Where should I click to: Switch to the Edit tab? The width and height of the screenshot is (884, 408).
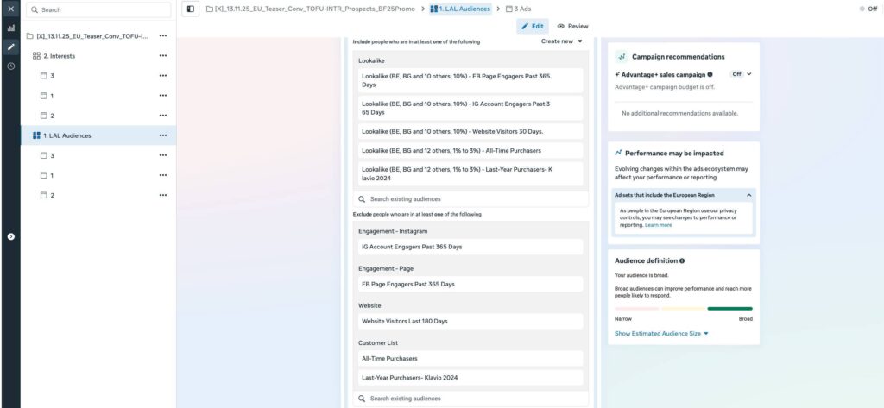click(532, 26)
